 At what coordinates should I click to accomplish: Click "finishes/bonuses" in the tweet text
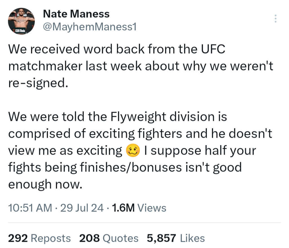[x=121, y=167]
